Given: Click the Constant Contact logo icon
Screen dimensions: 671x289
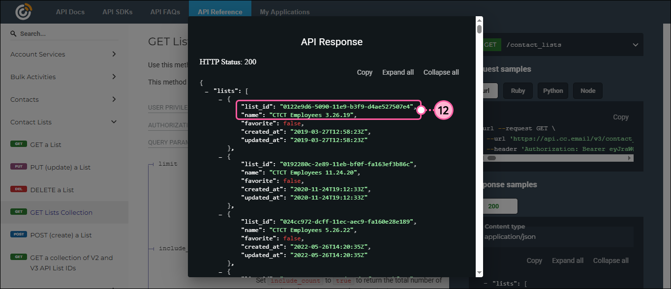Looking at the screenshot, I should 23,12.
